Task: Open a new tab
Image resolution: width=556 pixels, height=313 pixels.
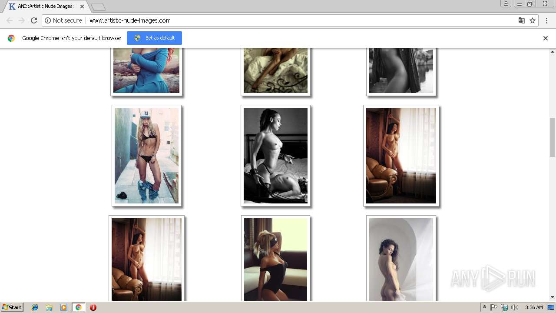Action: [x=98, y=7]
